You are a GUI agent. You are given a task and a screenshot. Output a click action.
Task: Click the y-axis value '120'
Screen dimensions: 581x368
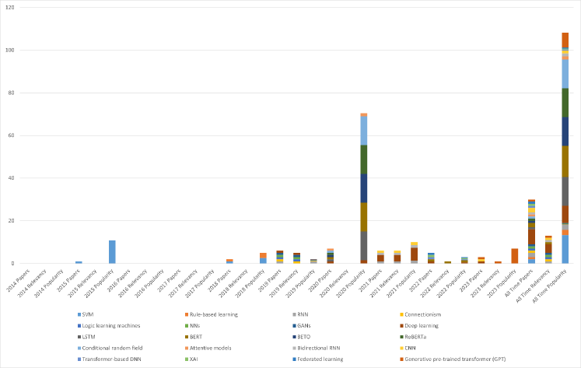10,8
